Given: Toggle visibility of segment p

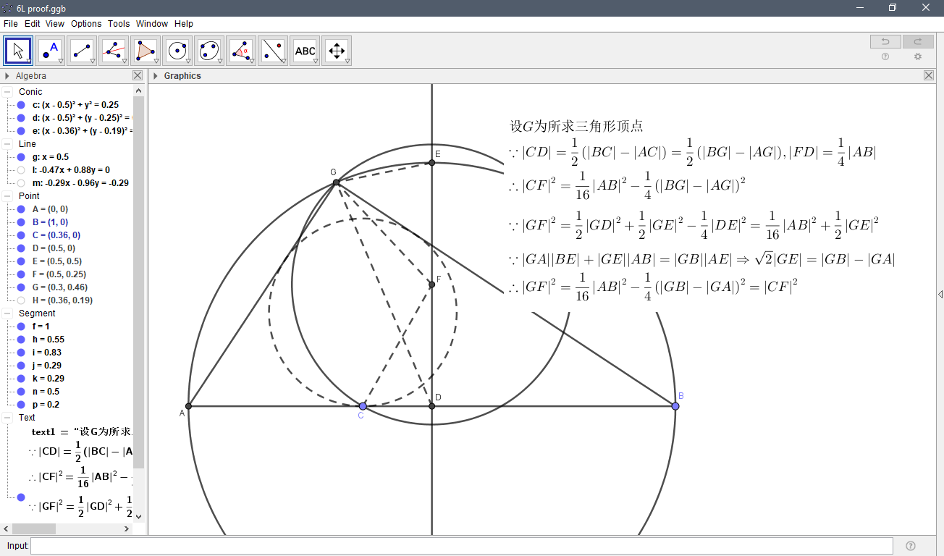Looking at the screenshot, I should click(x=21, y=405).
